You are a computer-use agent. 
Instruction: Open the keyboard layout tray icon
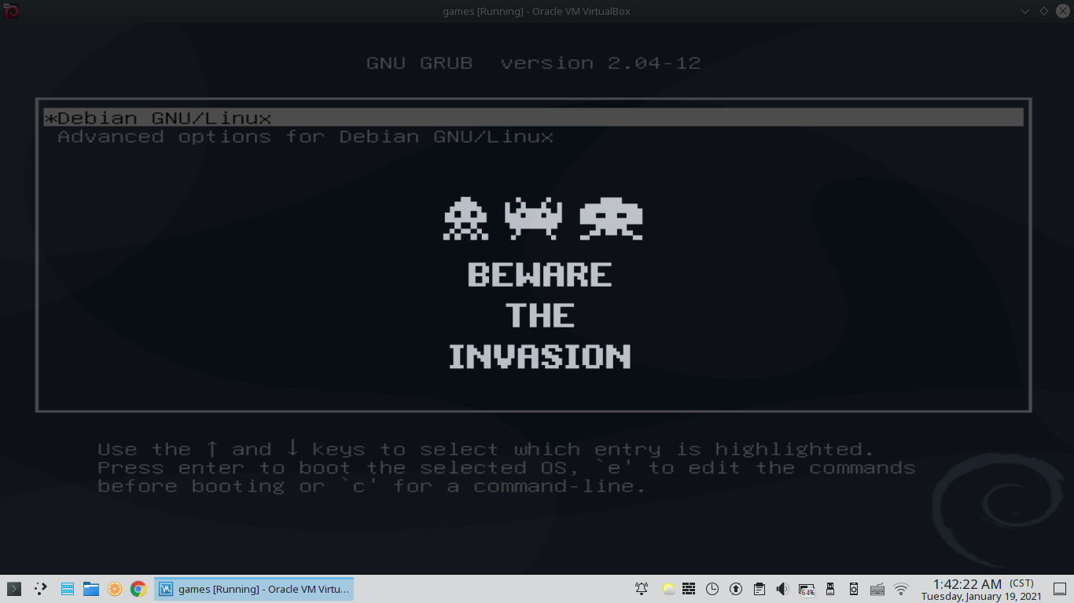pyautogui.click(x=877, y=589)
